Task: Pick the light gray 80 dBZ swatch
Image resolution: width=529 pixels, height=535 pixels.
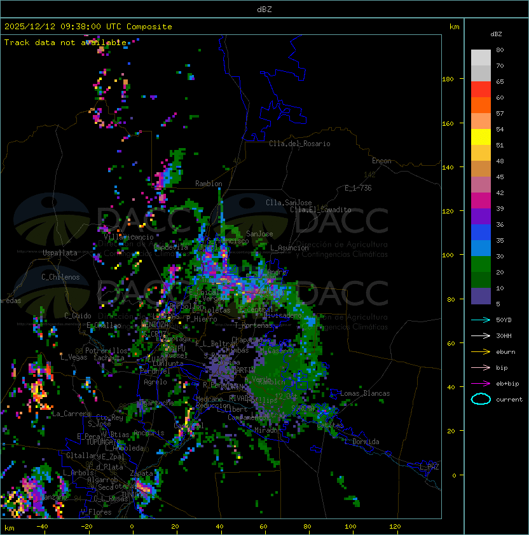Action: pyautogui.click(x=481, y=57)
